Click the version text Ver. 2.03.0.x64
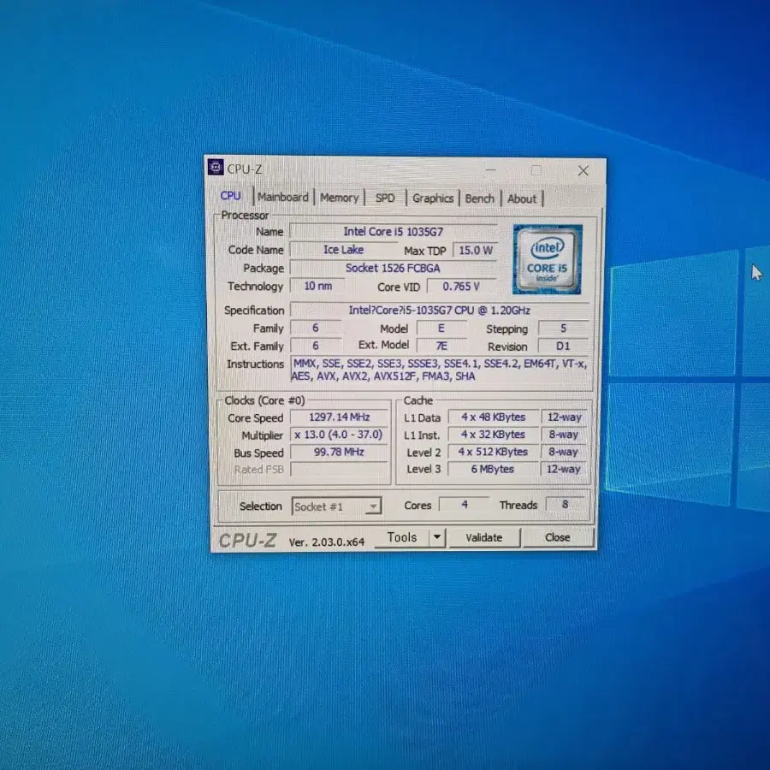Screen dimensions: 770x770 pyautogui.click(x=327, y=542)
